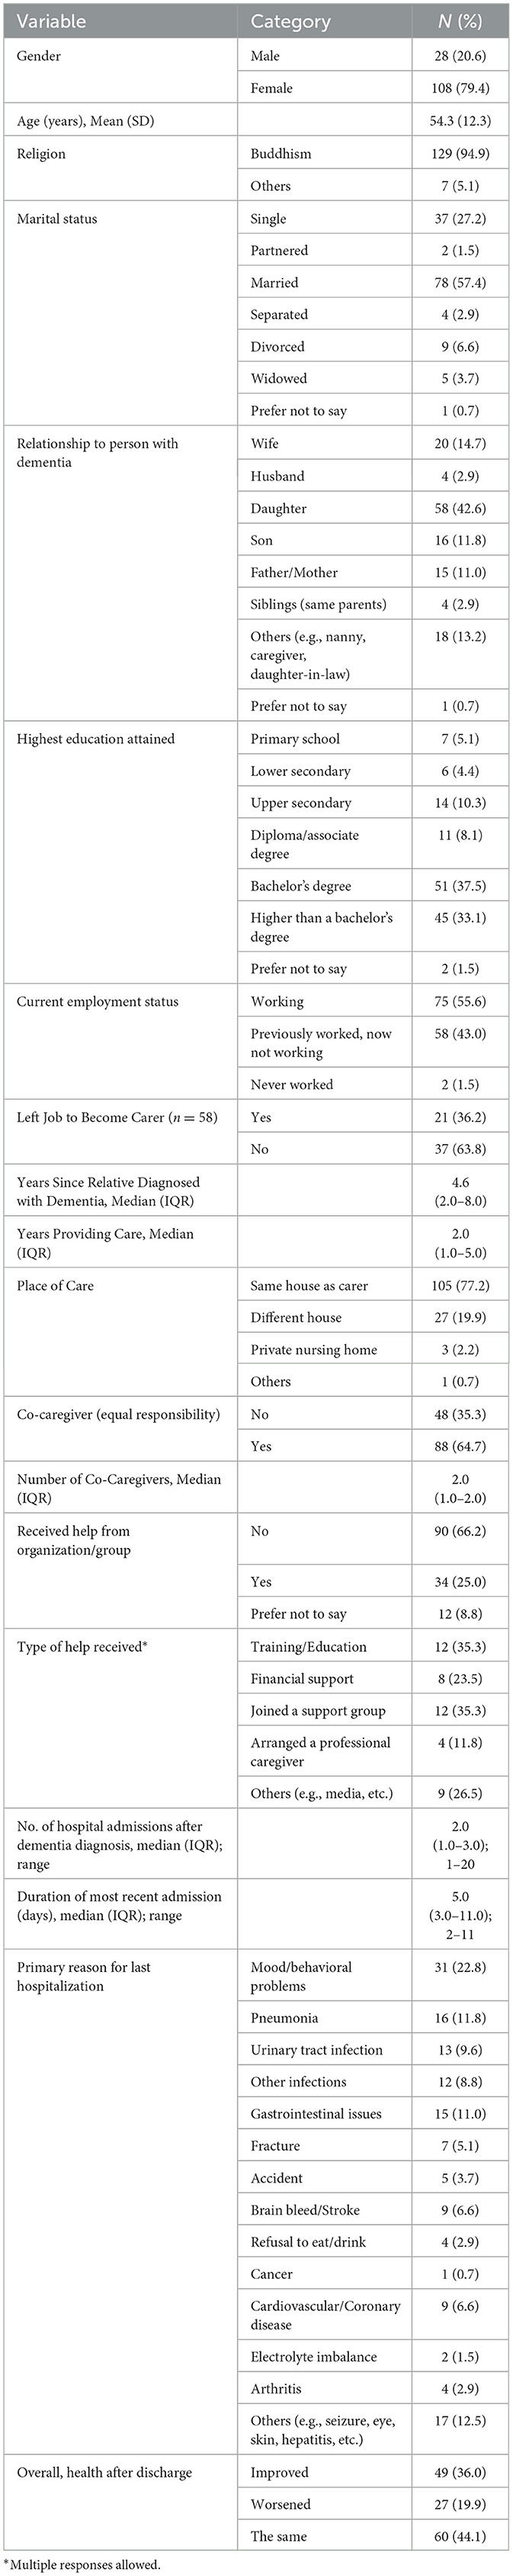The height and width of the screenshot is (2576, 513).
Task: Select the Daughter category cell
Action: [x=278, y=508]
